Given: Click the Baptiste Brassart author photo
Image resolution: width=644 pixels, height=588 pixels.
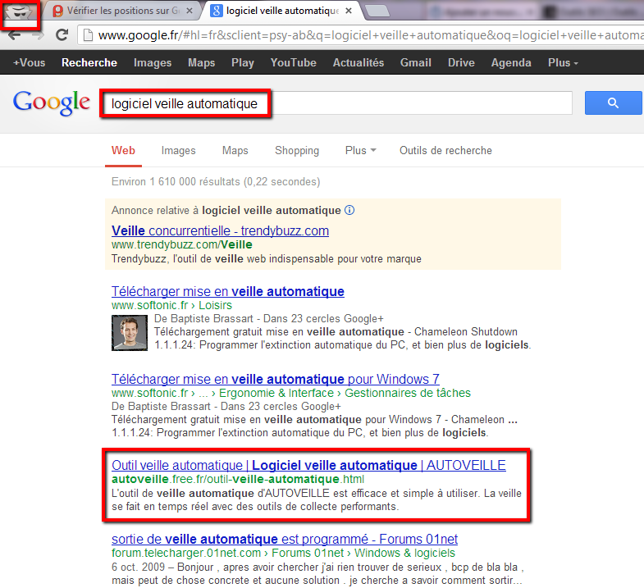Looking at the screenshot, I should [x=127, y=331].
